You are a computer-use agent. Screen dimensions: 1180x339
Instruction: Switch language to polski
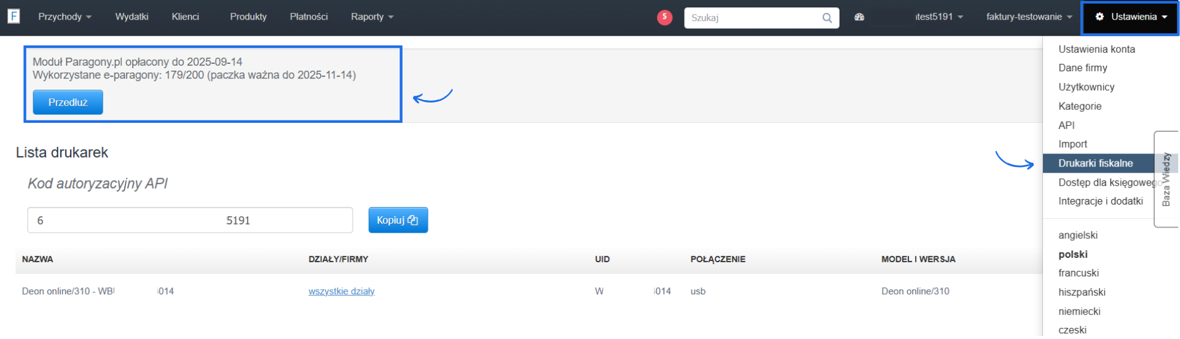pyautogui.click(x=1072, y=254)
